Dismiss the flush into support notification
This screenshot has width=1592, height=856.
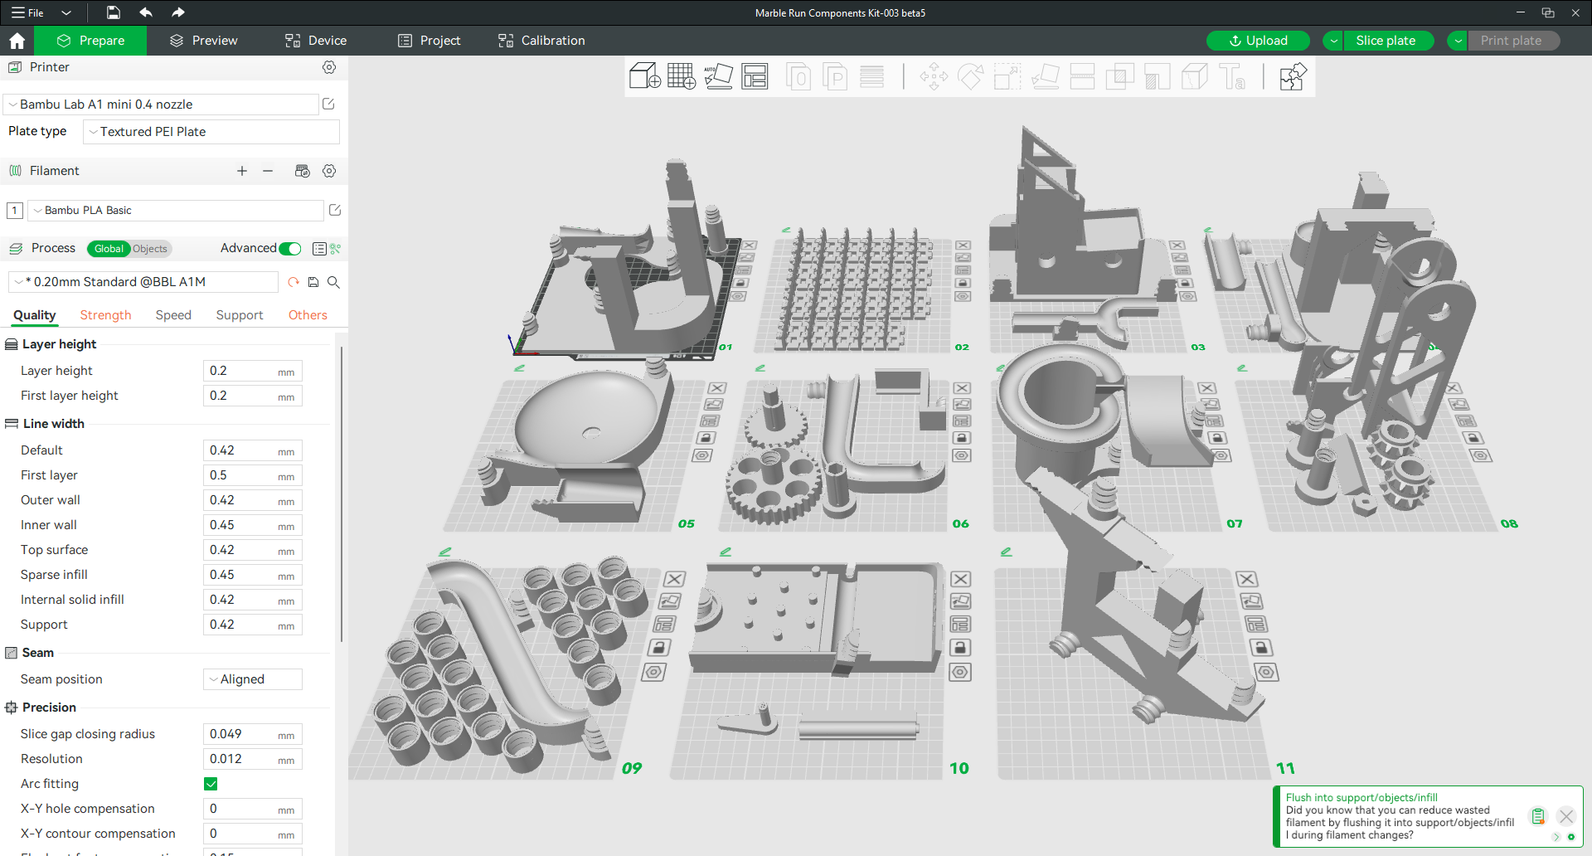[1567, 816]
